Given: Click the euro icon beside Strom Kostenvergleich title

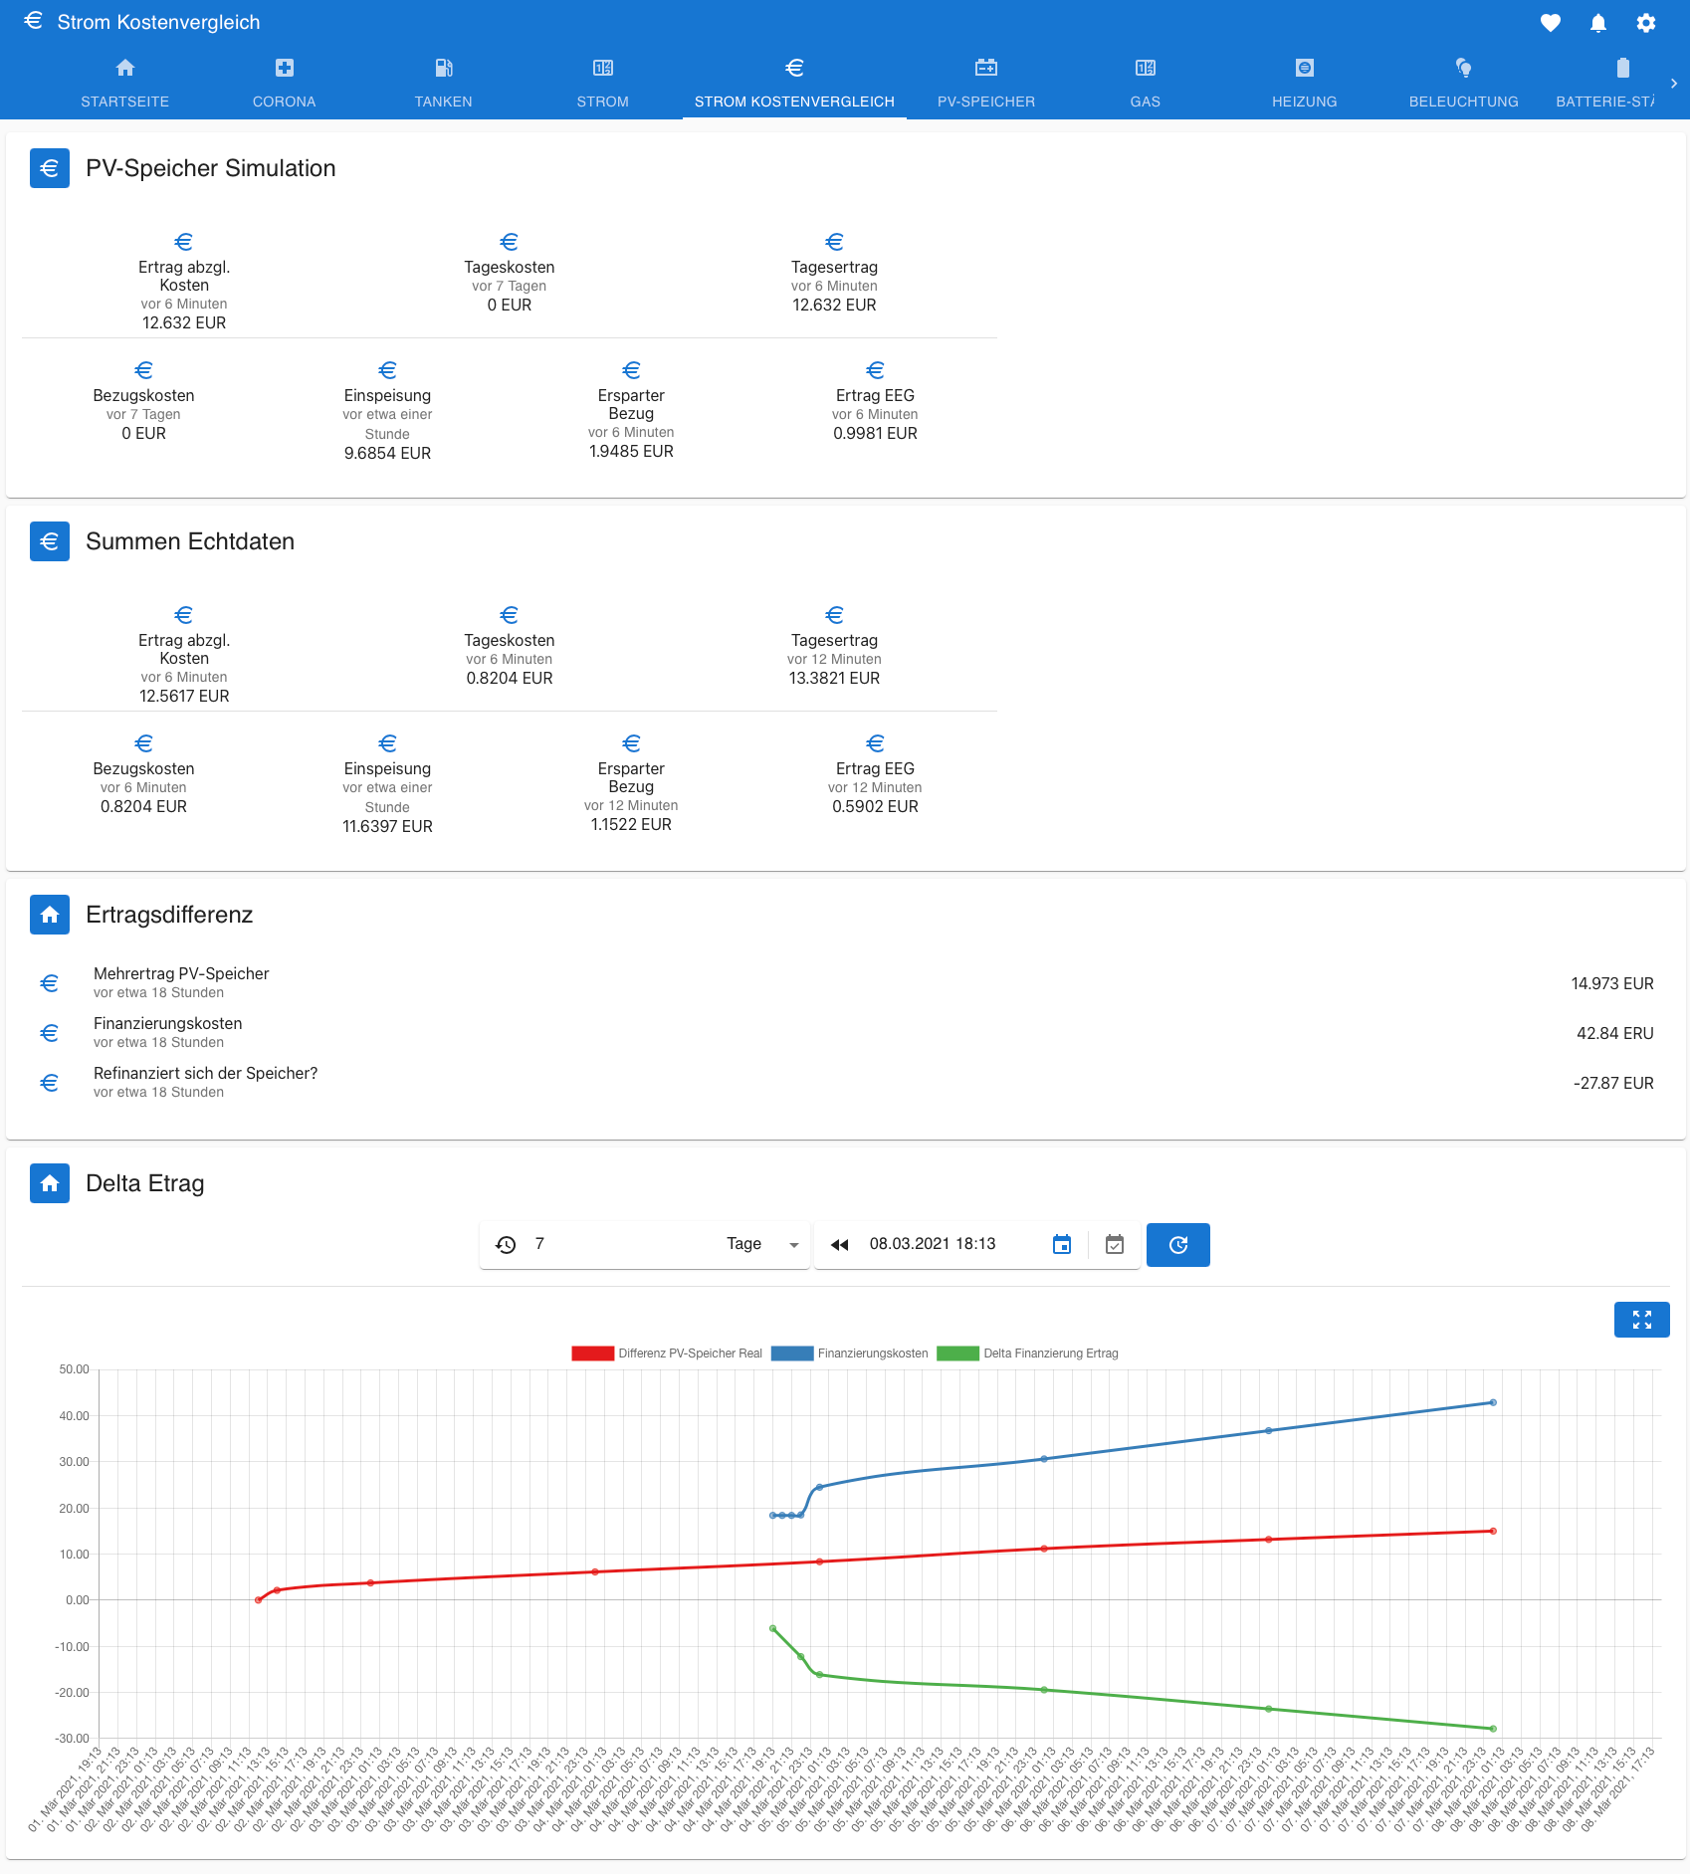Looking at the screenshot, I should pyautogui.click(x=33, y=21).
